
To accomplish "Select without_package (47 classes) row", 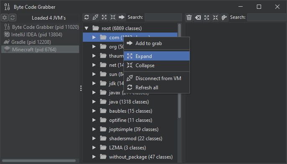I will [x=130, y=156].
